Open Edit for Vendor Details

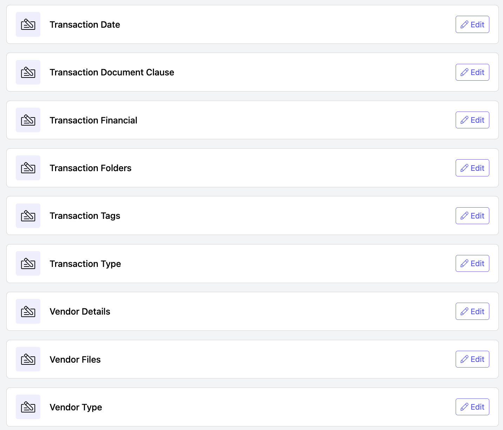pyautogui.click(x=472, y=311)
